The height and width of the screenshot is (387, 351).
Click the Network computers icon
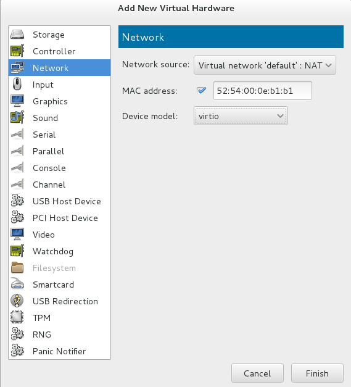click(17, 68)
